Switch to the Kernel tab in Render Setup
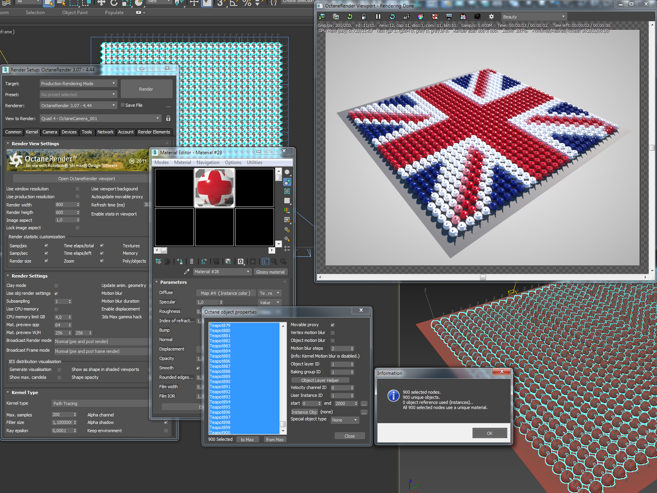Screen dimensions: 657x493 coord(32,132)
